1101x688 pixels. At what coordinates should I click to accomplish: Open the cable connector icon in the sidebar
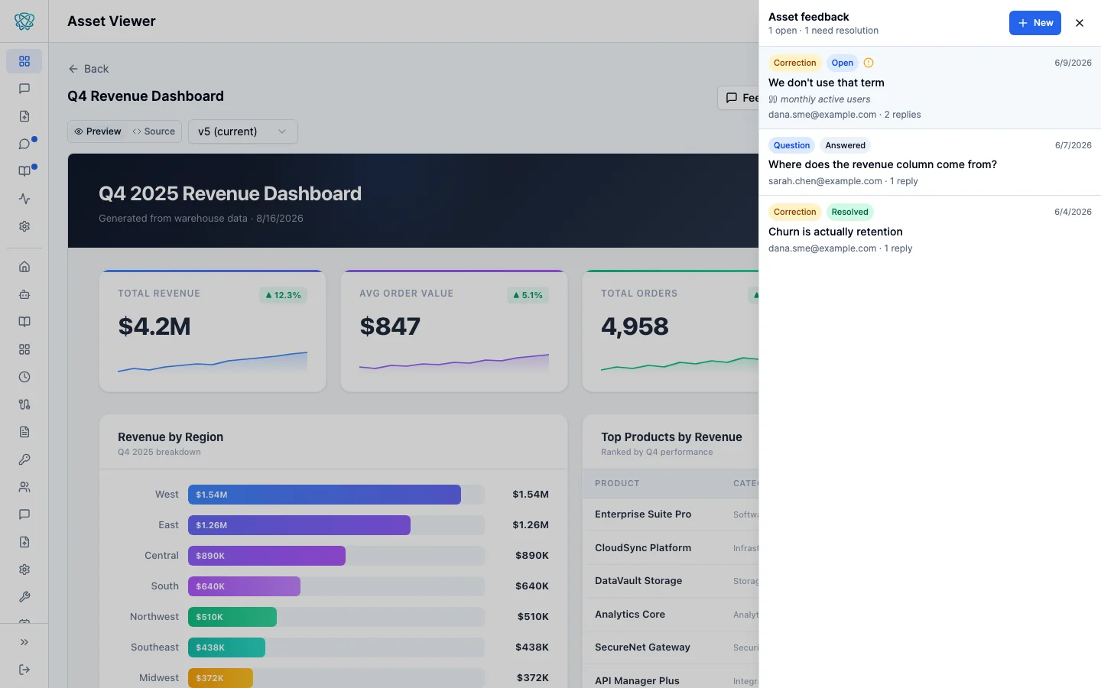click(x=24, y=404)
